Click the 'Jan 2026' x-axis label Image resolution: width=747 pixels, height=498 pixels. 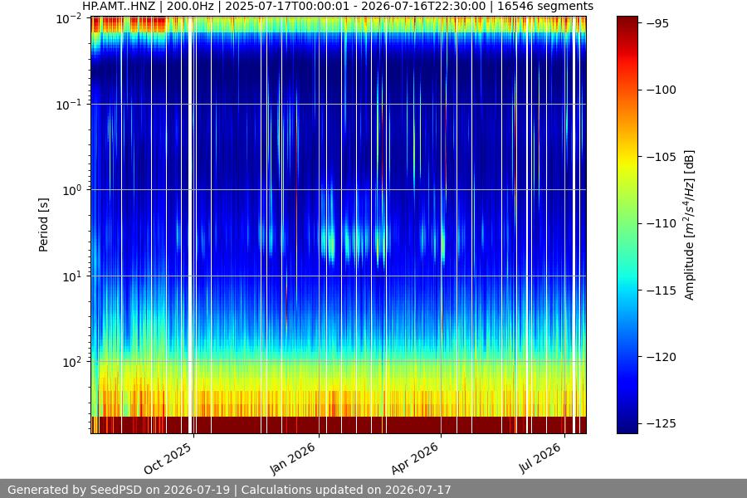pyautogui.click(x=292, y=458)
